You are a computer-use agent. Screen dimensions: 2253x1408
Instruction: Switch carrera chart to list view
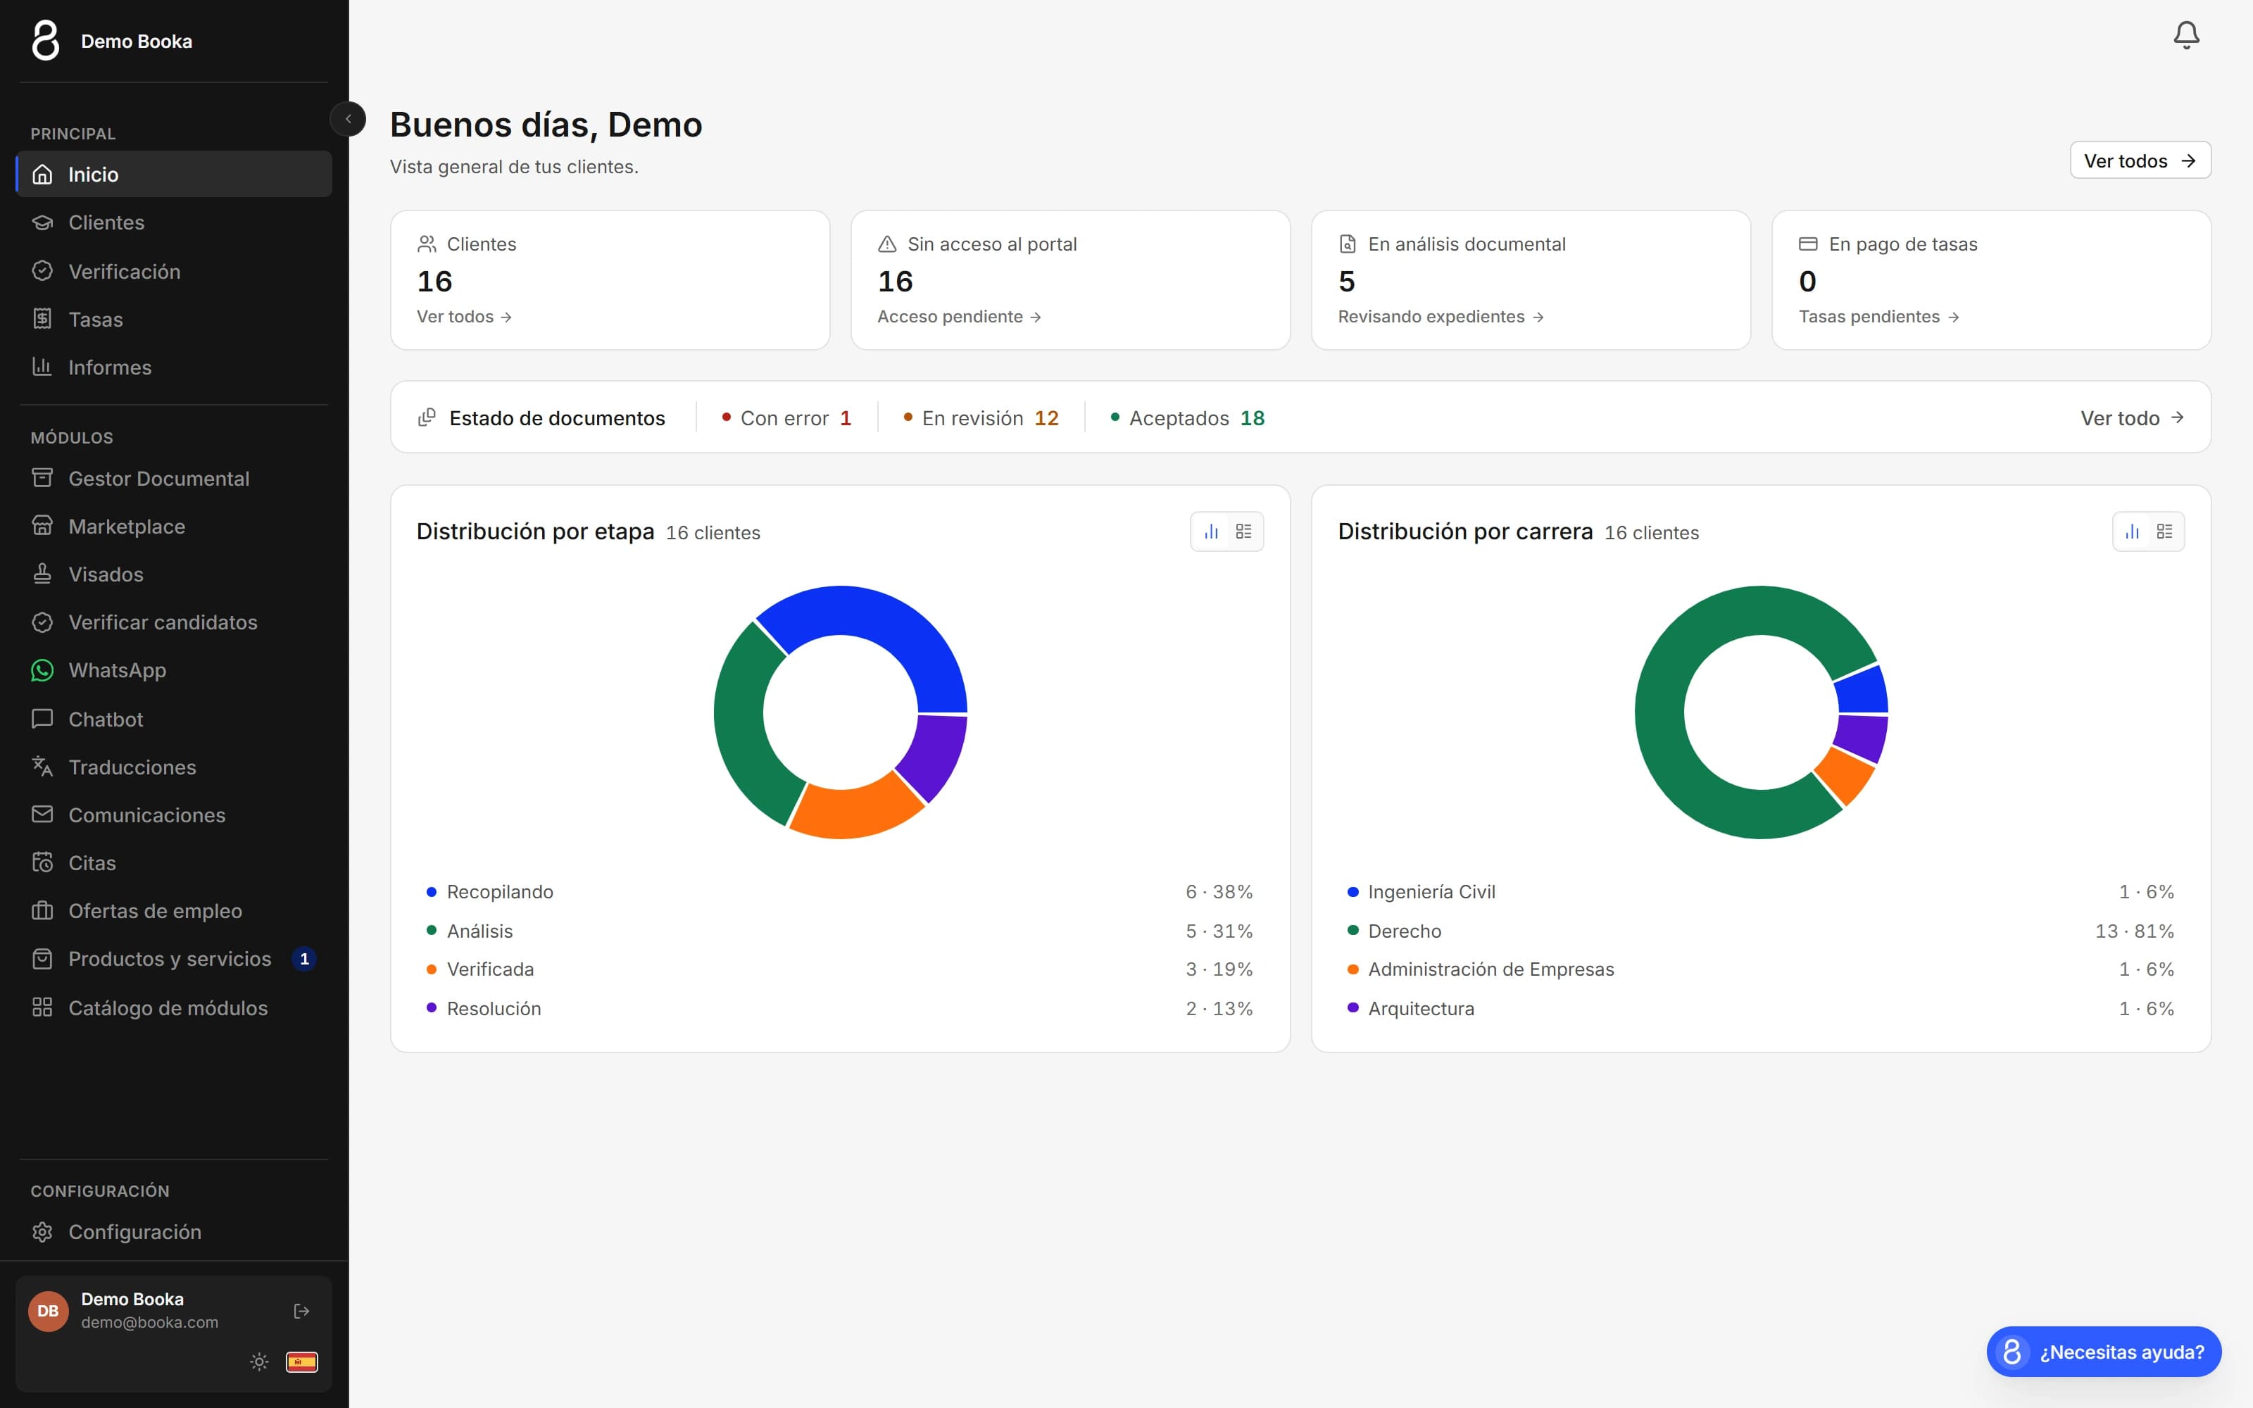pyautogui.click(x=2164, y=532)
